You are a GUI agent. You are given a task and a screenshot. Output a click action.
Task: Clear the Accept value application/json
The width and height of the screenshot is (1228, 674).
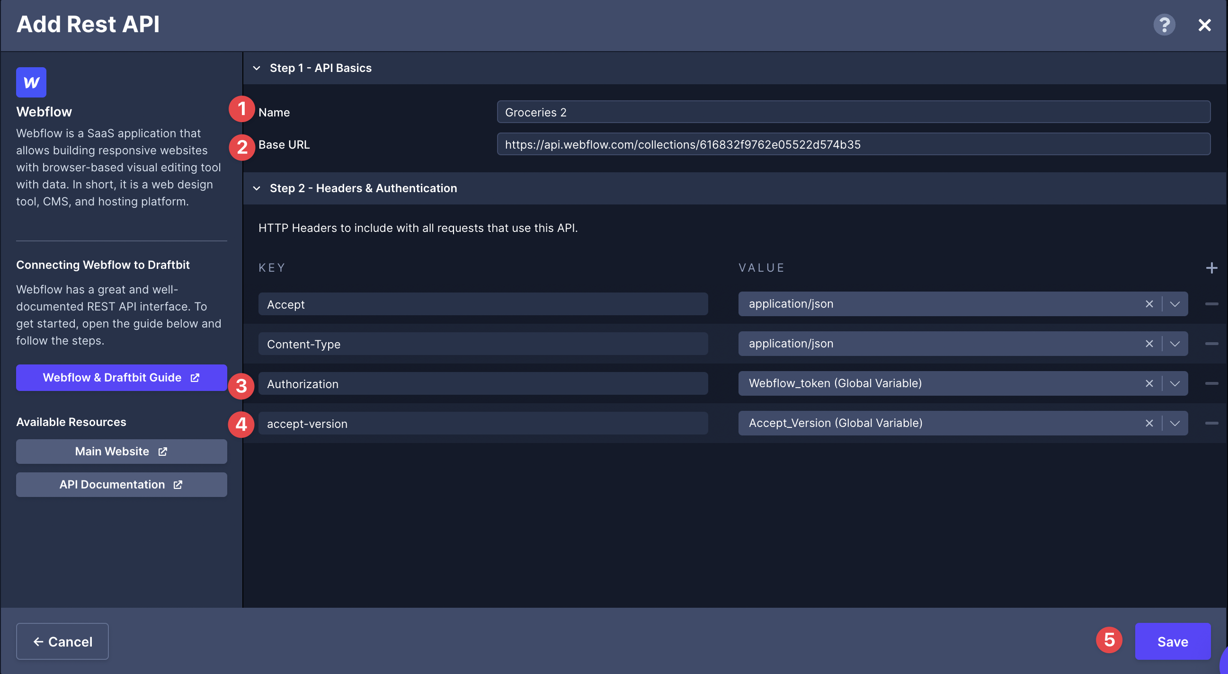point(1149,304)
